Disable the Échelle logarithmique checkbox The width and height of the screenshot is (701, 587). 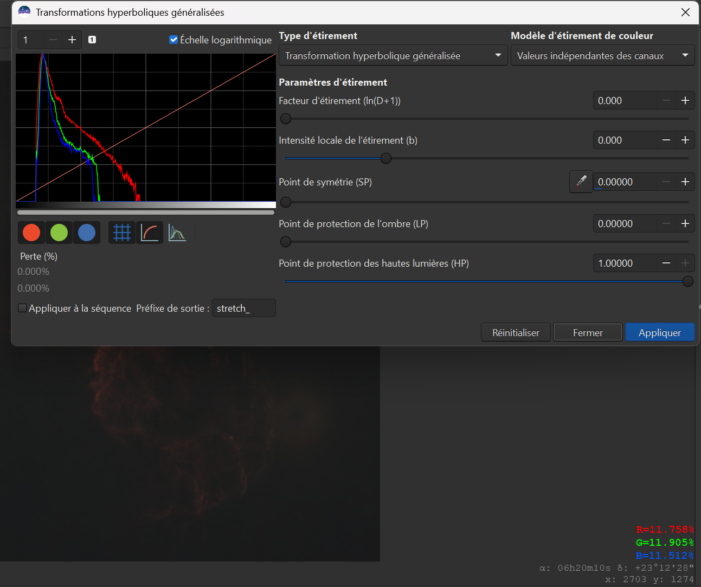(173, 40)
